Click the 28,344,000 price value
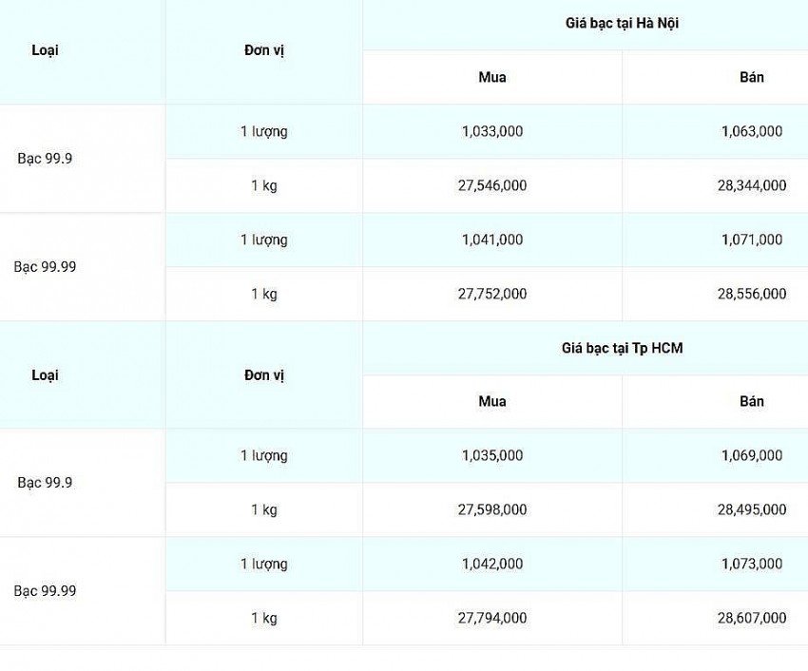Screen dimensions: 808x671 tap(752, 185)
